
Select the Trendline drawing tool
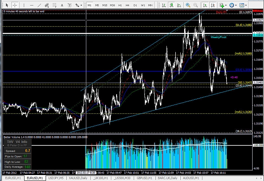click(39, 5)
